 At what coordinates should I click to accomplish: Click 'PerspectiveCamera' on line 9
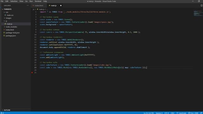pos(74,32)
